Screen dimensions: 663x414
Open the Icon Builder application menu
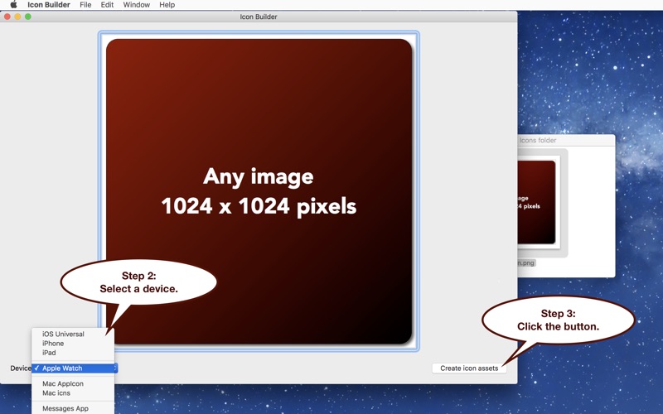(49, 5)
